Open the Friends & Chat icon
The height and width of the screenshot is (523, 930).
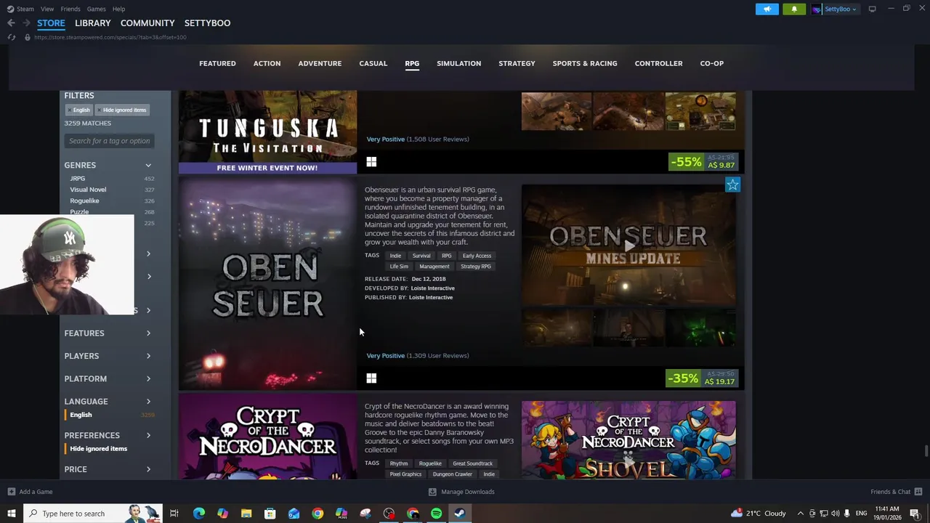[x=918, y=492]
